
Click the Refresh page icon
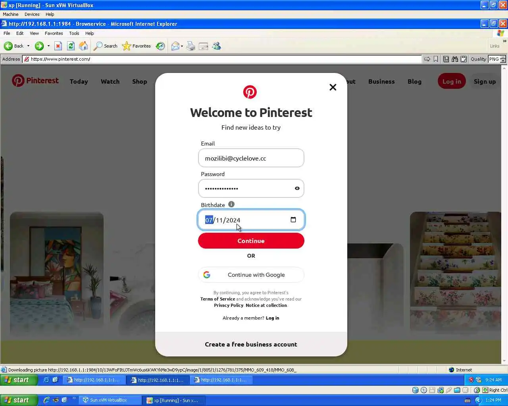coord(71,46)
